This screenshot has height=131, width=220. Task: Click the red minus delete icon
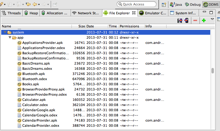[195, 21]
